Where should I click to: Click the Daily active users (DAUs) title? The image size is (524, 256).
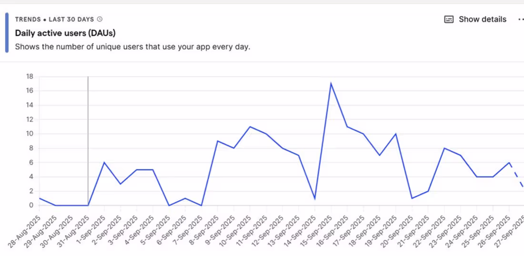click(x=65, y=33)
